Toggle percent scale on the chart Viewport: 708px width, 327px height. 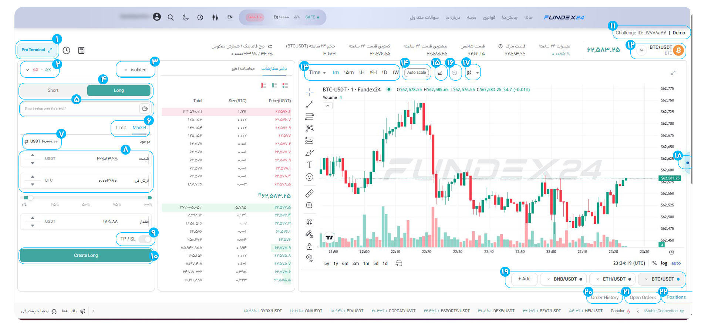[654, 263]
